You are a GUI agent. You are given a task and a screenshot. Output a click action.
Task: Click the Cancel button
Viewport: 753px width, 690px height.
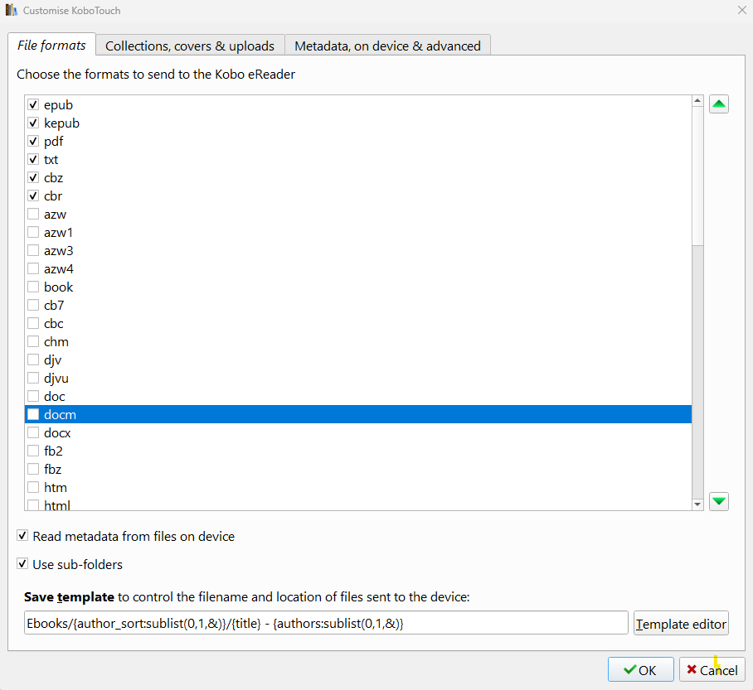click(x=712, y=670)
